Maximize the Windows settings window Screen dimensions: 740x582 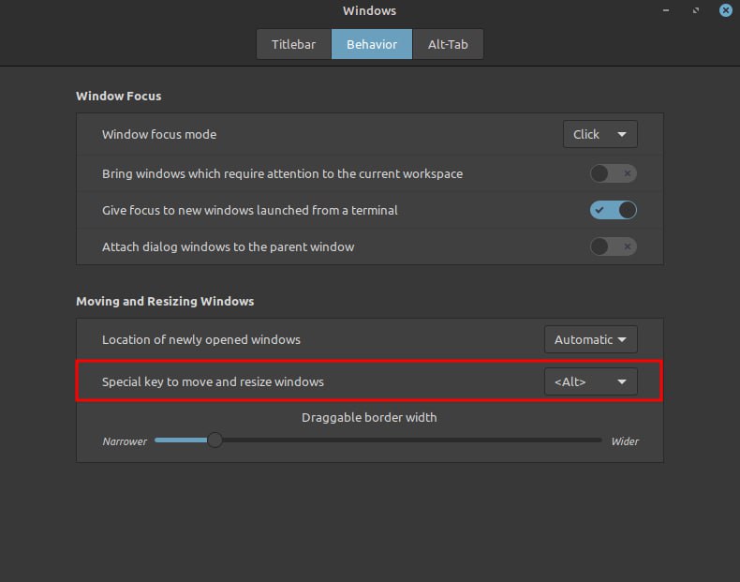696,11
